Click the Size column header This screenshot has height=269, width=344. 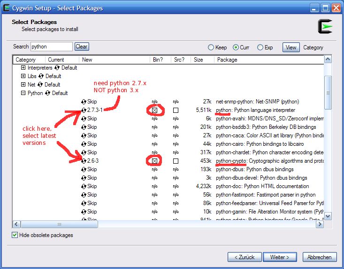pos(202,60)
